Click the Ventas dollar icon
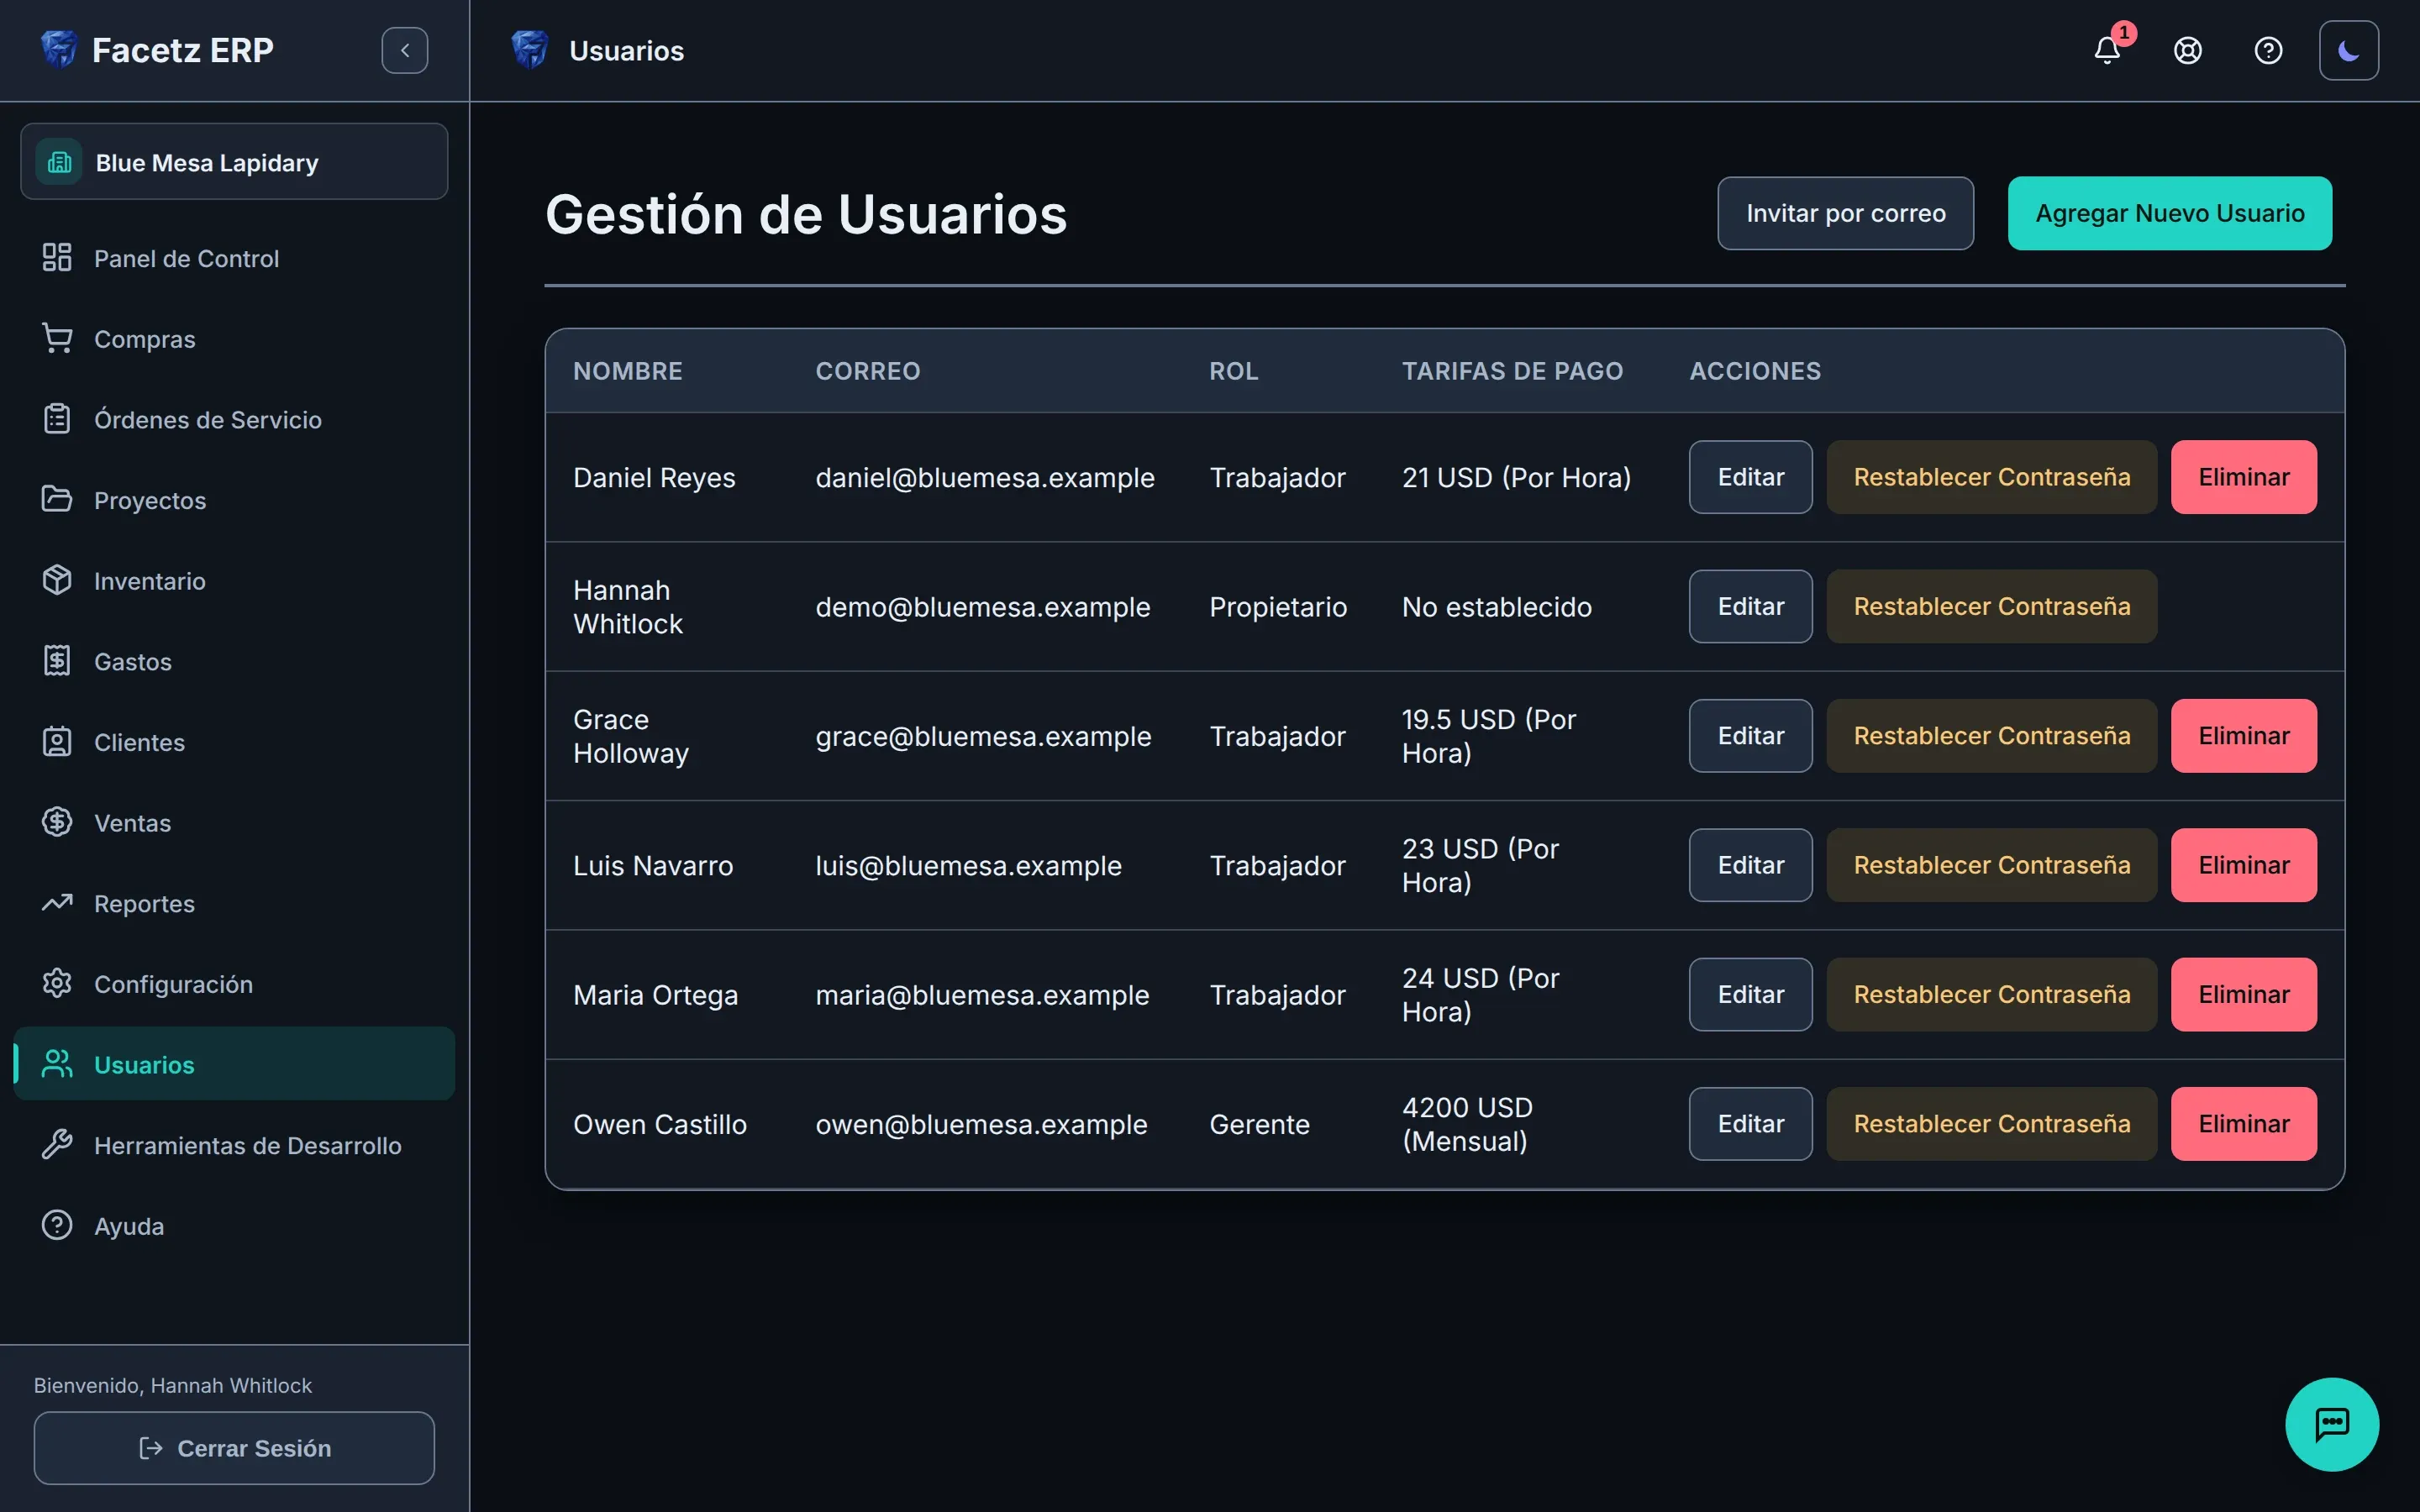This screenshot has width=2420, height=1512. pos(57,822)
